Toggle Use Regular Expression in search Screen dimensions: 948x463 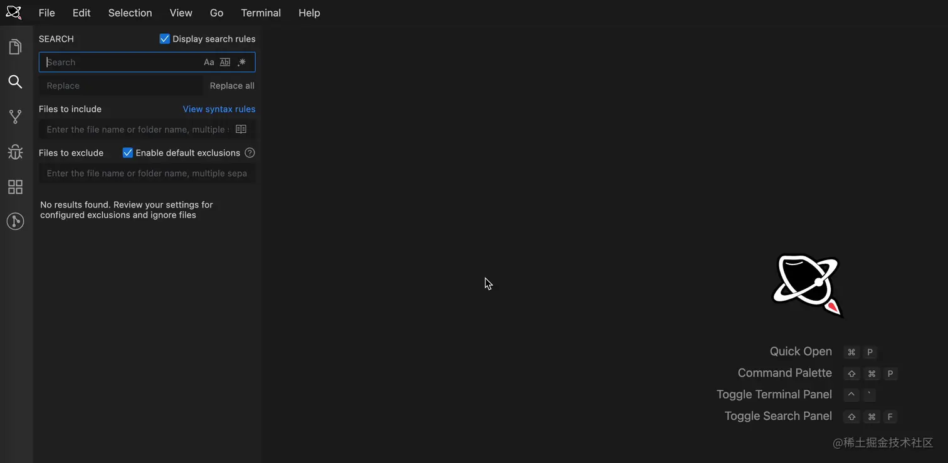[241, 62]
